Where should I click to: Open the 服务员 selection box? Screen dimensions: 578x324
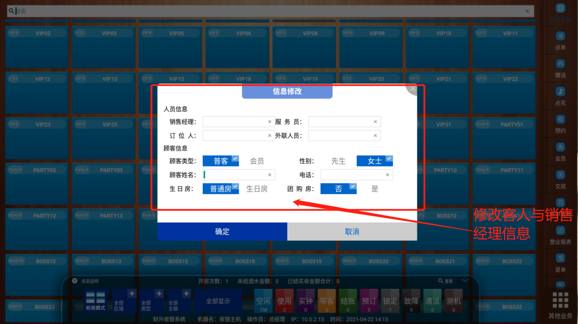344,122
